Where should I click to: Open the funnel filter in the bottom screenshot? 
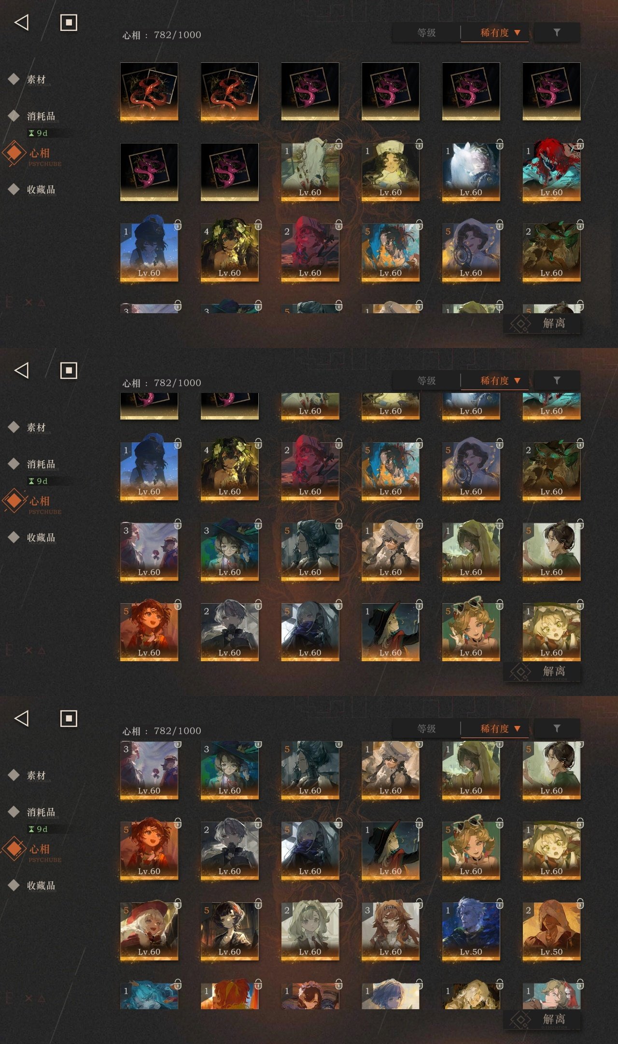557,728
